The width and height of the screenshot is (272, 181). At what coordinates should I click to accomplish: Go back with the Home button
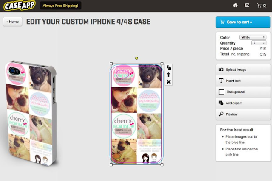(12, 22)
